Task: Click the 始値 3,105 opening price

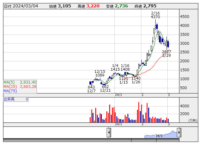Action: pyautogui.click(x=60, y=6)
